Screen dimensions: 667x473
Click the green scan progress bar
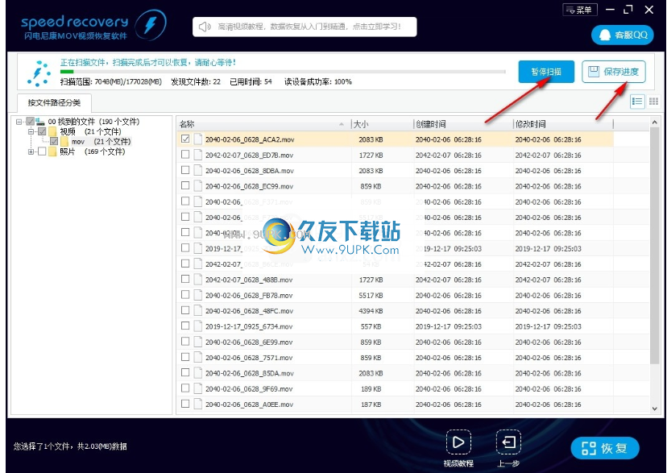[67, 72]
